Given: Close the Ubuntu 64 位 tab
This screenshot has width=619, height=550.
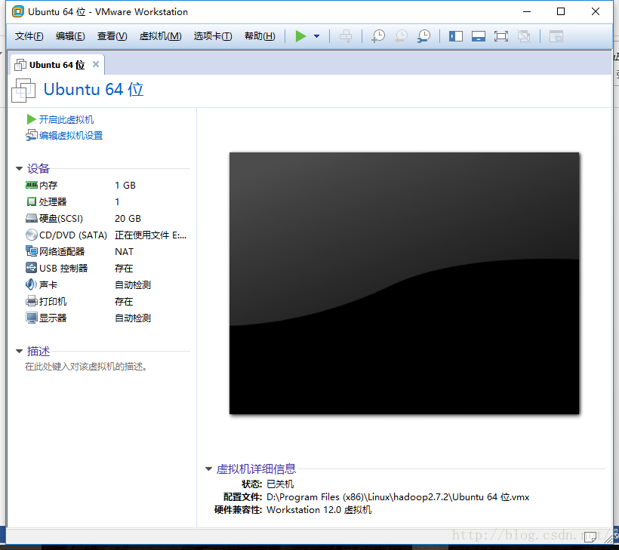Looking at the screenshot, I should (96, 64).
